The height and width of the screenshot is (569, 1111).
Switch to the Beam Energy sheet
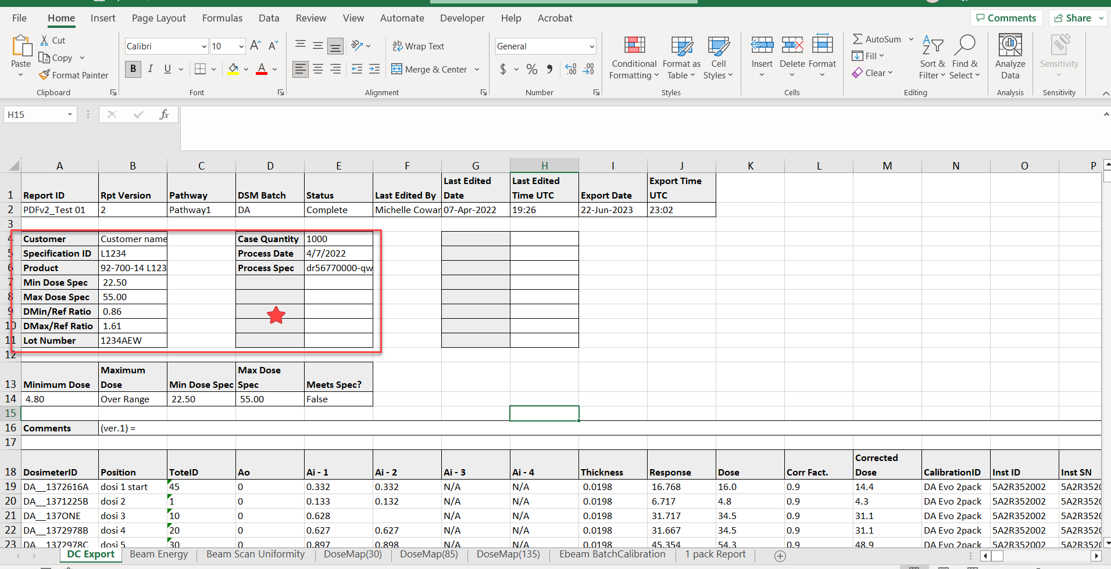point(159,554)
